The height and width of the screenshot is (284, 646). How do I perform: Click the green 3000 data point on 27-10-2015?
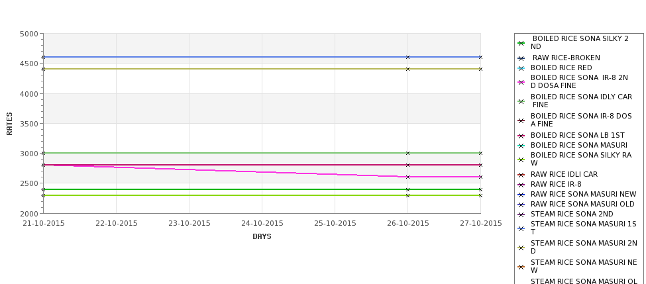[x=480, y=153]
